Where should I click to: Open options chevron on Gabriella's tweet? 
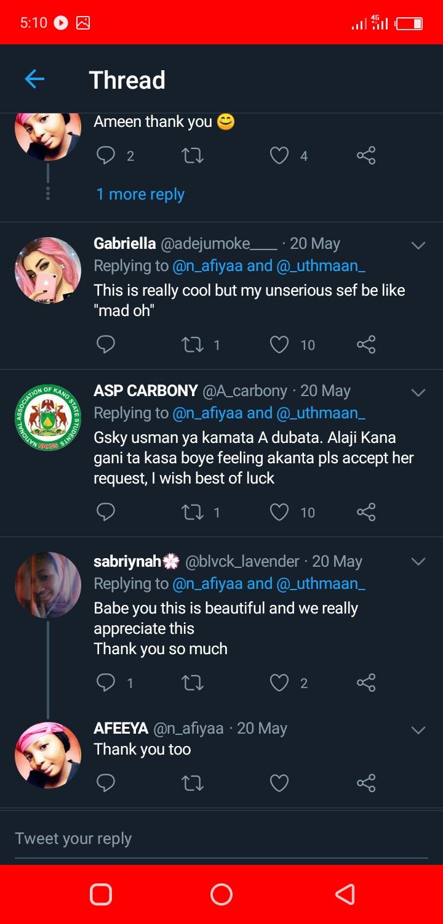click(418, 245)
